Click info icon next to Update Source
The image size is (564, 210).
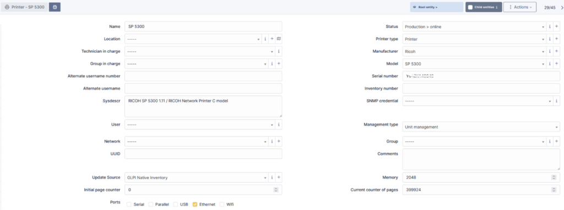pos(272,177)
